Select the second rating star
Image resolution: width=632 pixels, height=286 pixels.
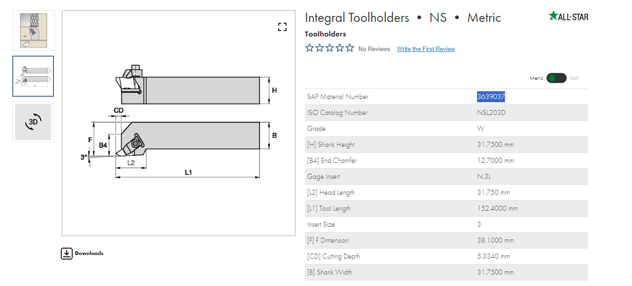tap(320, 48)
